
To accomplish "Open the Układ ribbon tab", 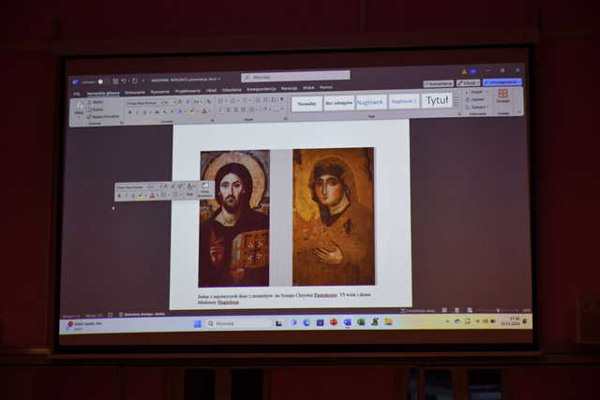I will coord(211,91).
